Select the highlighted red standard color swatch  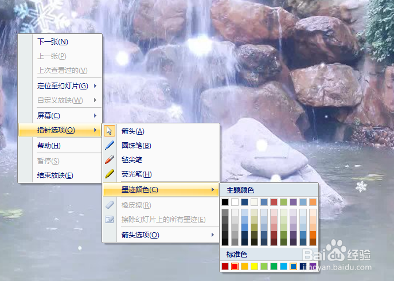point(235,267)
